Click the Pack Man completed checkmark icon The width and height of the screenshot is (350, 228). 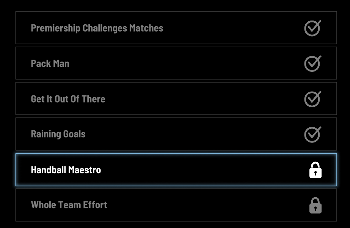pos(312,63)
